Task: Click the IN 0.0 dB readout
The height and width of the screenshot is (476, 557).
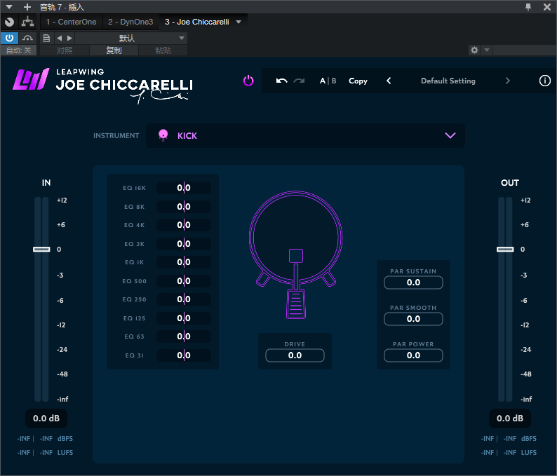Action: coord(46,419)
